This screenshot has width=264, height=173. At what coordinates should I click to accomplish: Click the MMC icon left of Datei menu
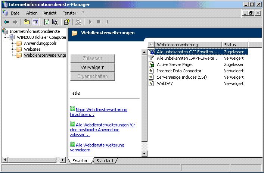(x=5, y=13)
